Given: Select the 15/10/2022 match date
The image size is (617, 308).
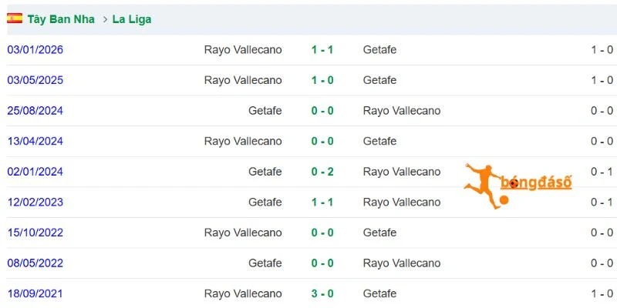Looking at the screenshot, I should (x=35, y=233).
